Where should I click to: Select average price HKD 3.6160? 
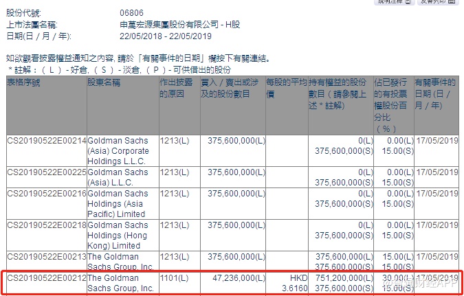pos(295,283)
